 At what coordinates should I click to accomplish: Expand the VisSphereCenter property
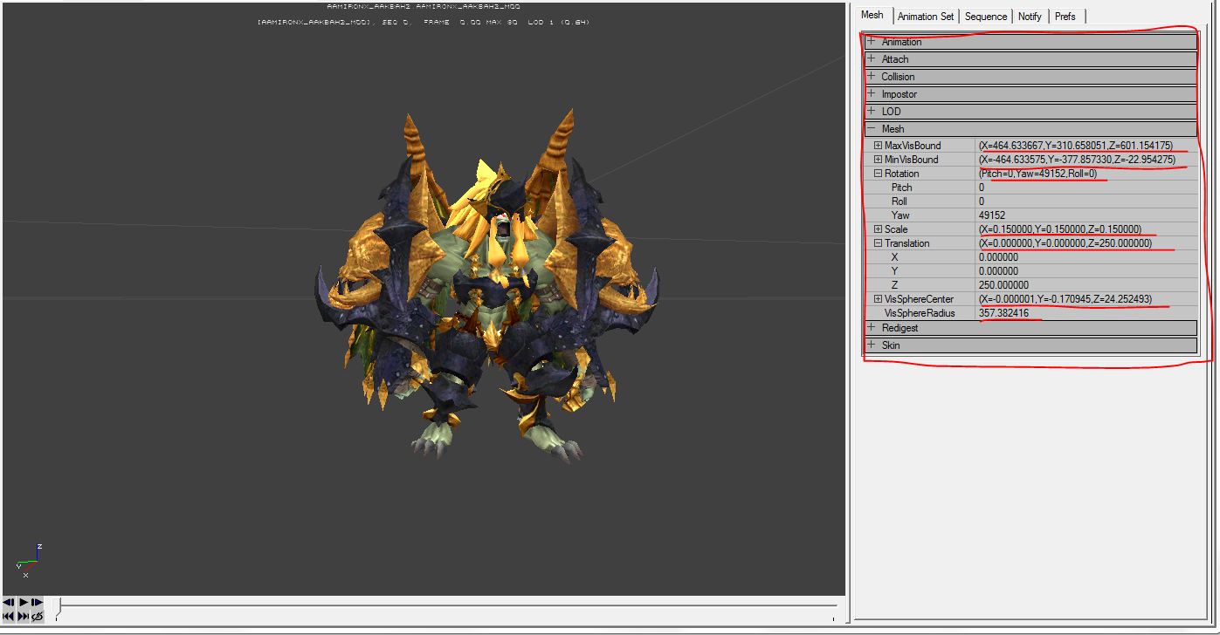point(879,299)
